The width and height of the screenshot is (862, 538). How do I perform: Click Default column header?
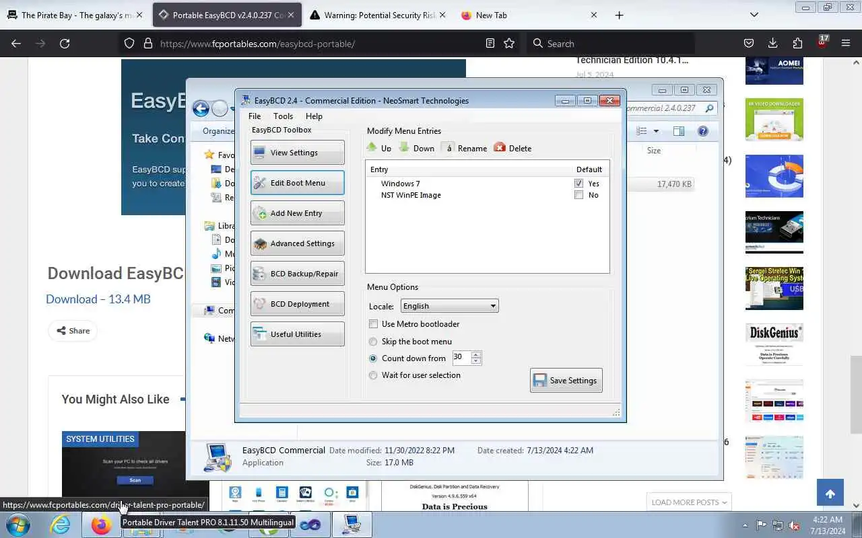[x=589, y=169]
